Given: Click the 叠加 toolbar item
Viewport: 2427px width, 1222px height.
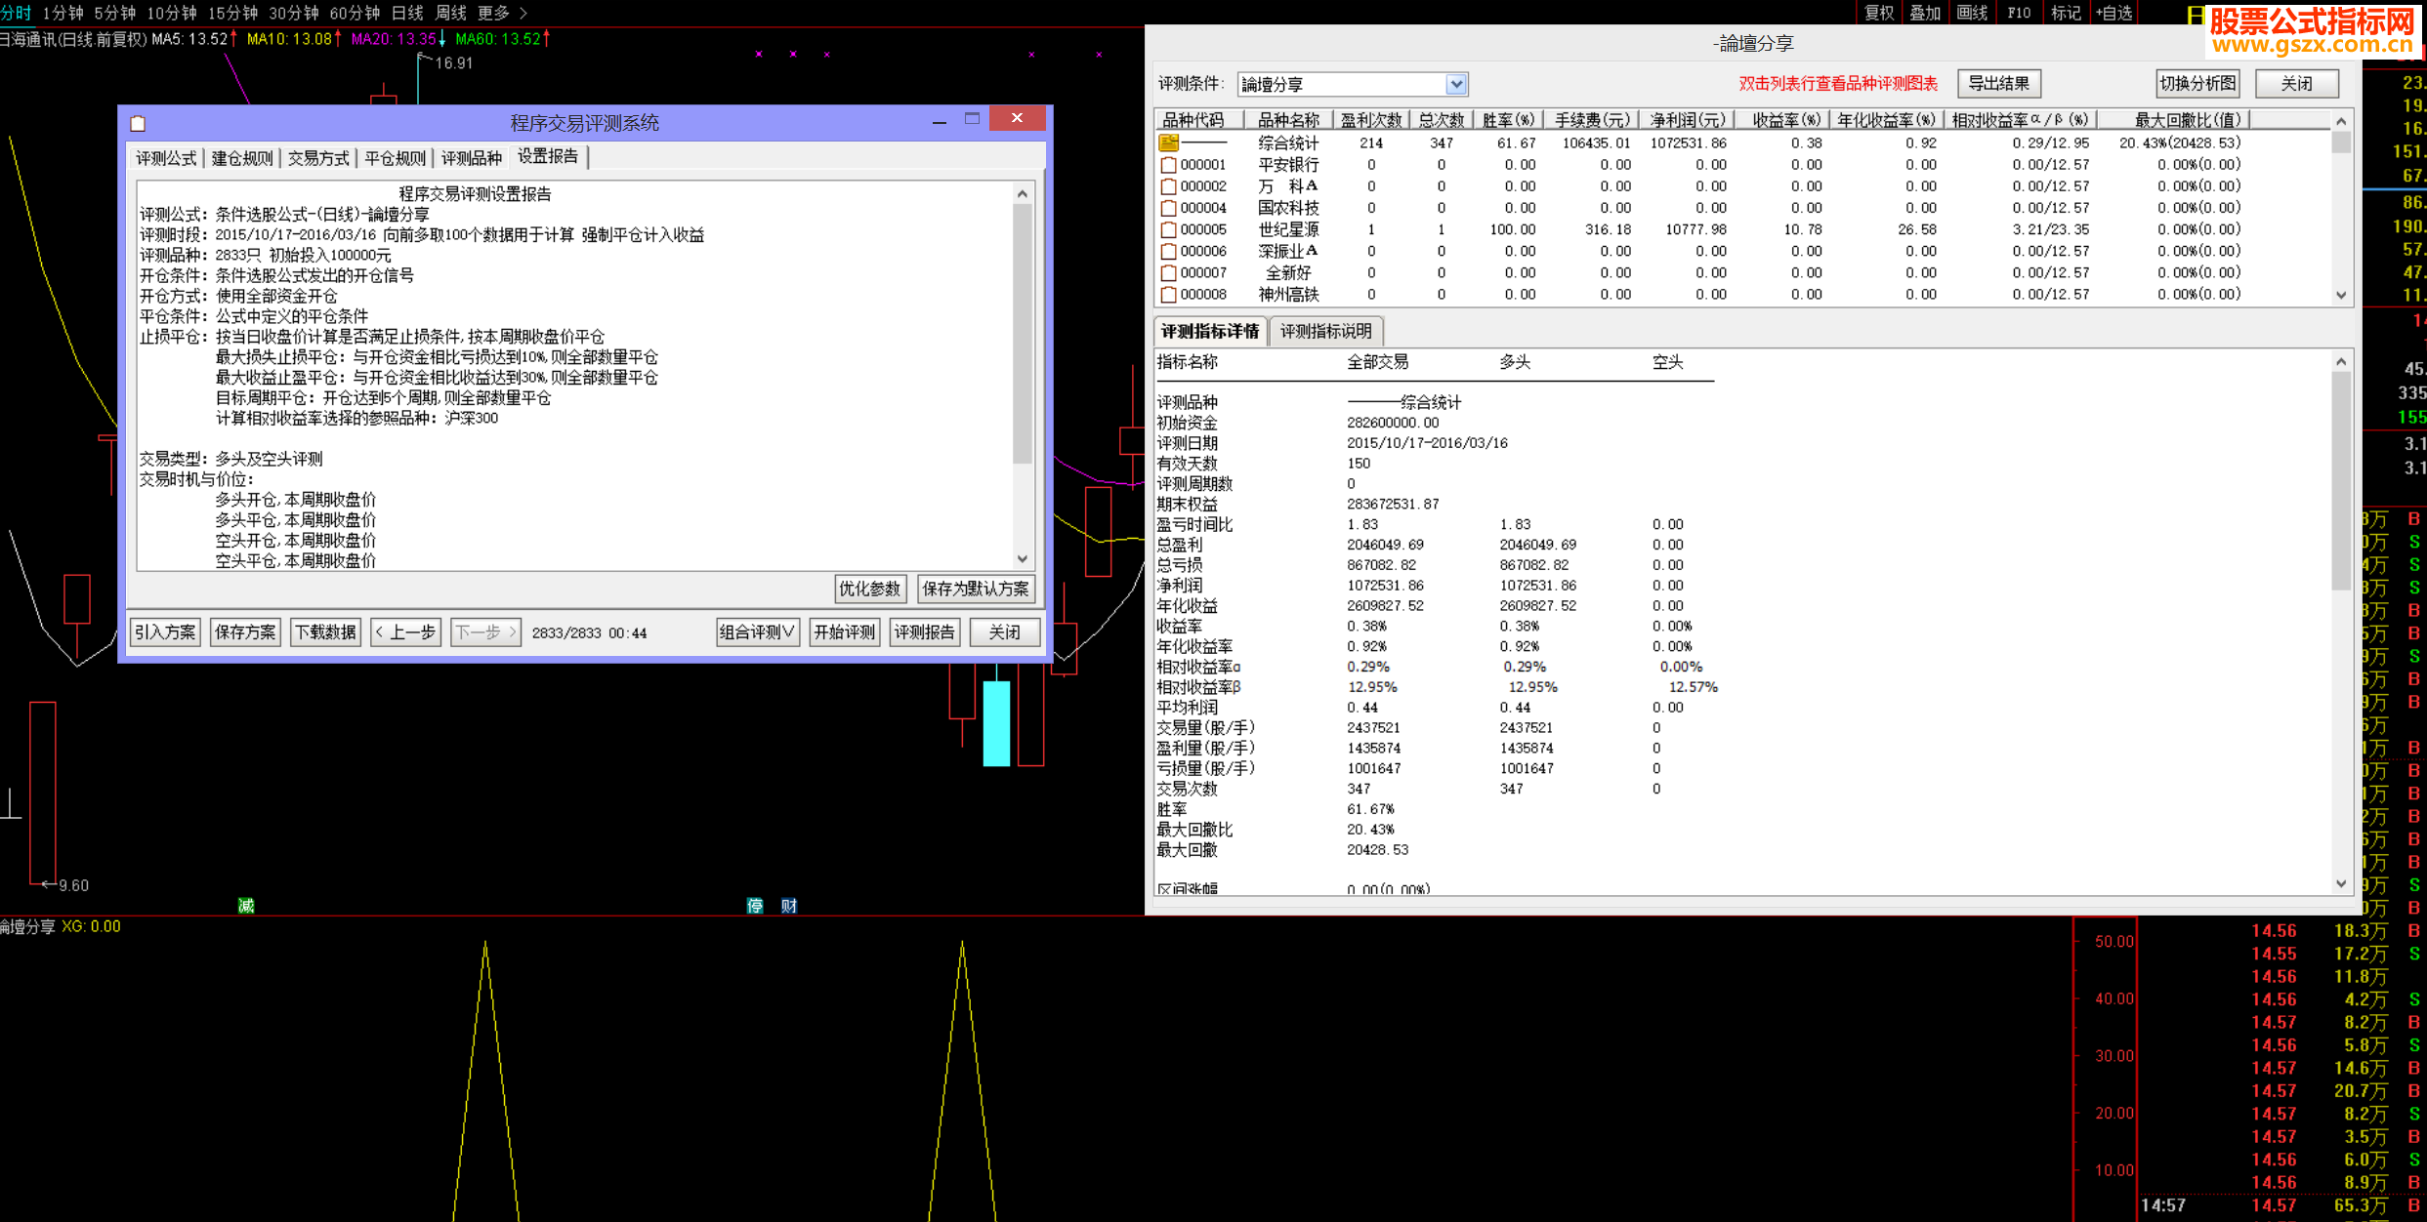Looking at the screenshot, I should pyautogui.click(x=1925, y=13).
